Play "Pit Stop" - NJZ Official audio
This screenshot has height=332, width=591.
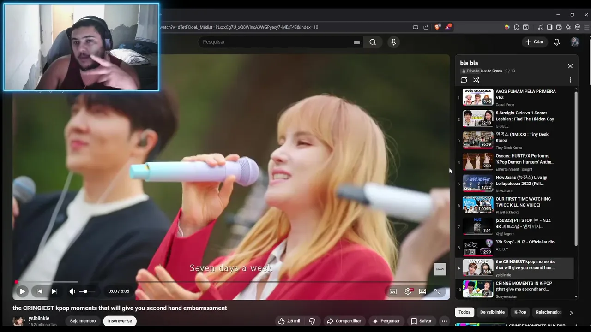click(515, 247)
